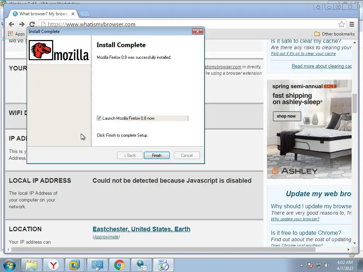Open Other bookmarks folder

[x=334, y=34]
